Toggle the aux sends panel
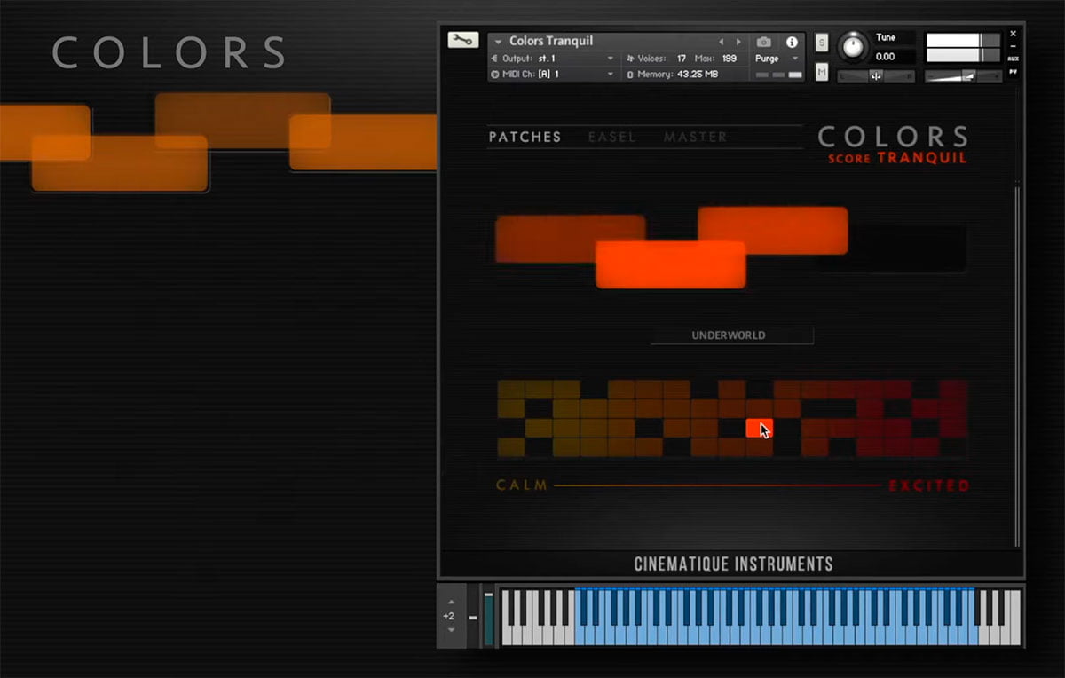The image size is (1065, 678). click(x=1014, y=59)
